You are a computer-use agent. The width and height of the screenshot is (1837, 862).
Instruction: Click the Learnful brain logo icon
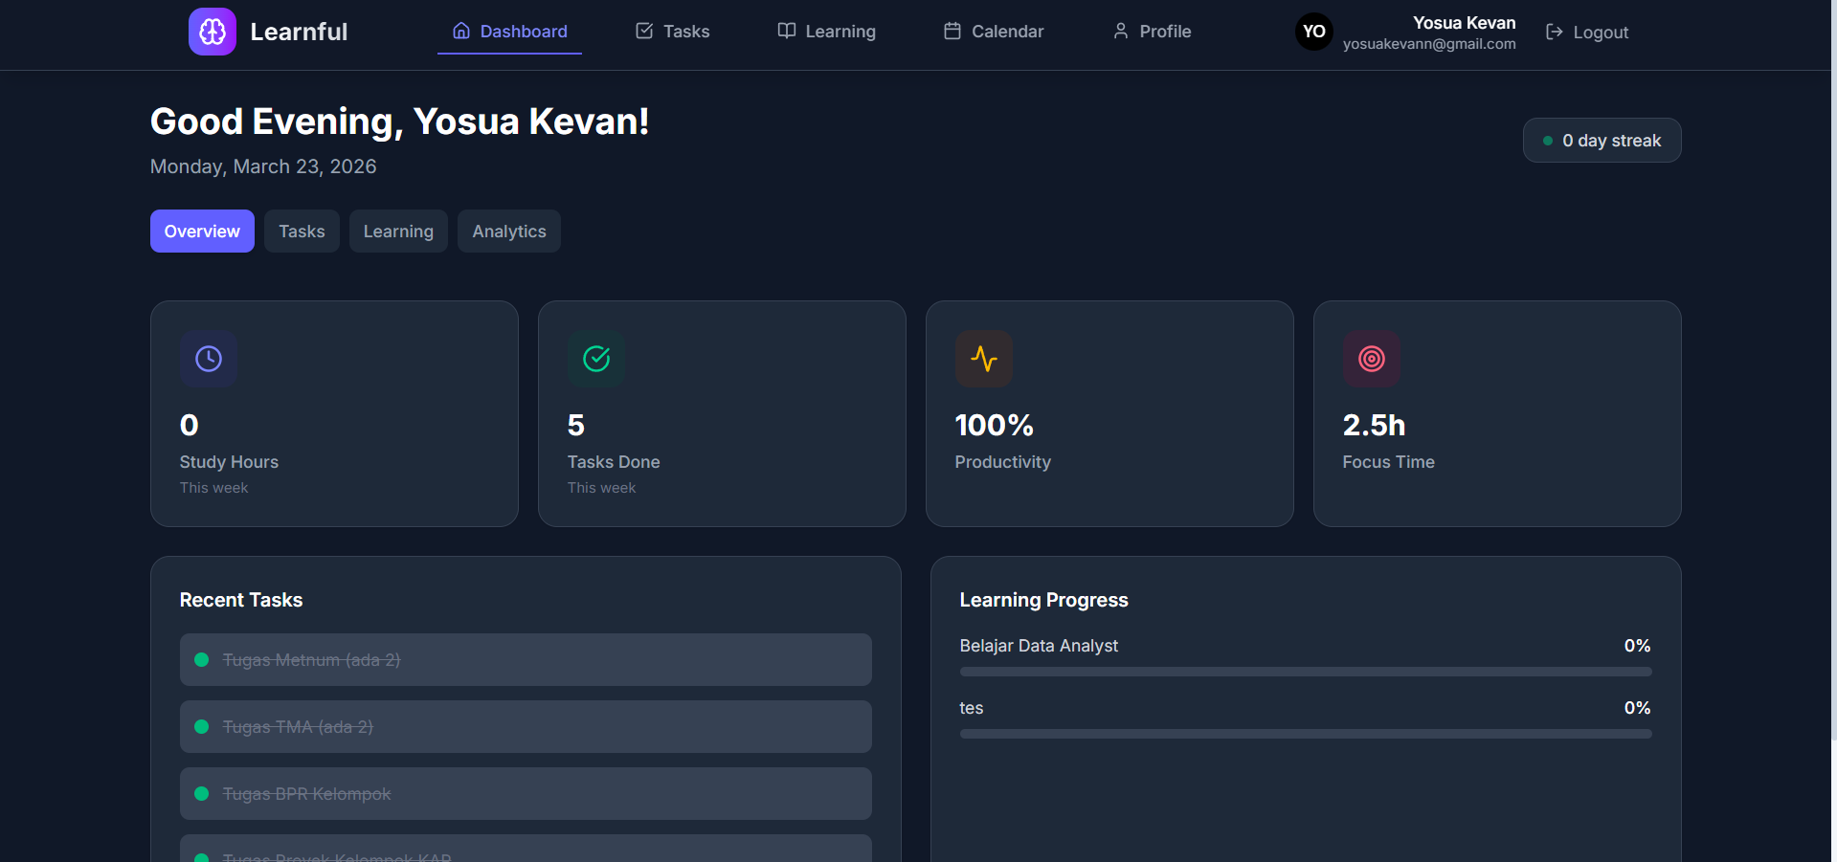click(212, 32)
